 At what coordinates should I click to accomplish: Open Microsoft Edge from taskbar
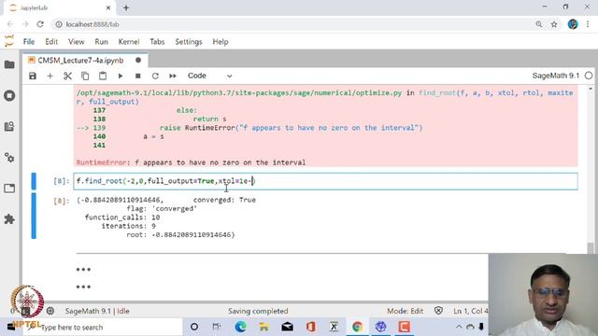240,327
